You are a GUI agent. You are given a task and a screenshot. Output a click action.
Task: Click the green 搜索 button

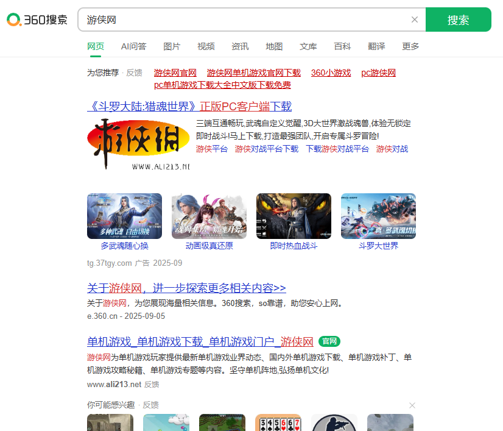(458, 20)
